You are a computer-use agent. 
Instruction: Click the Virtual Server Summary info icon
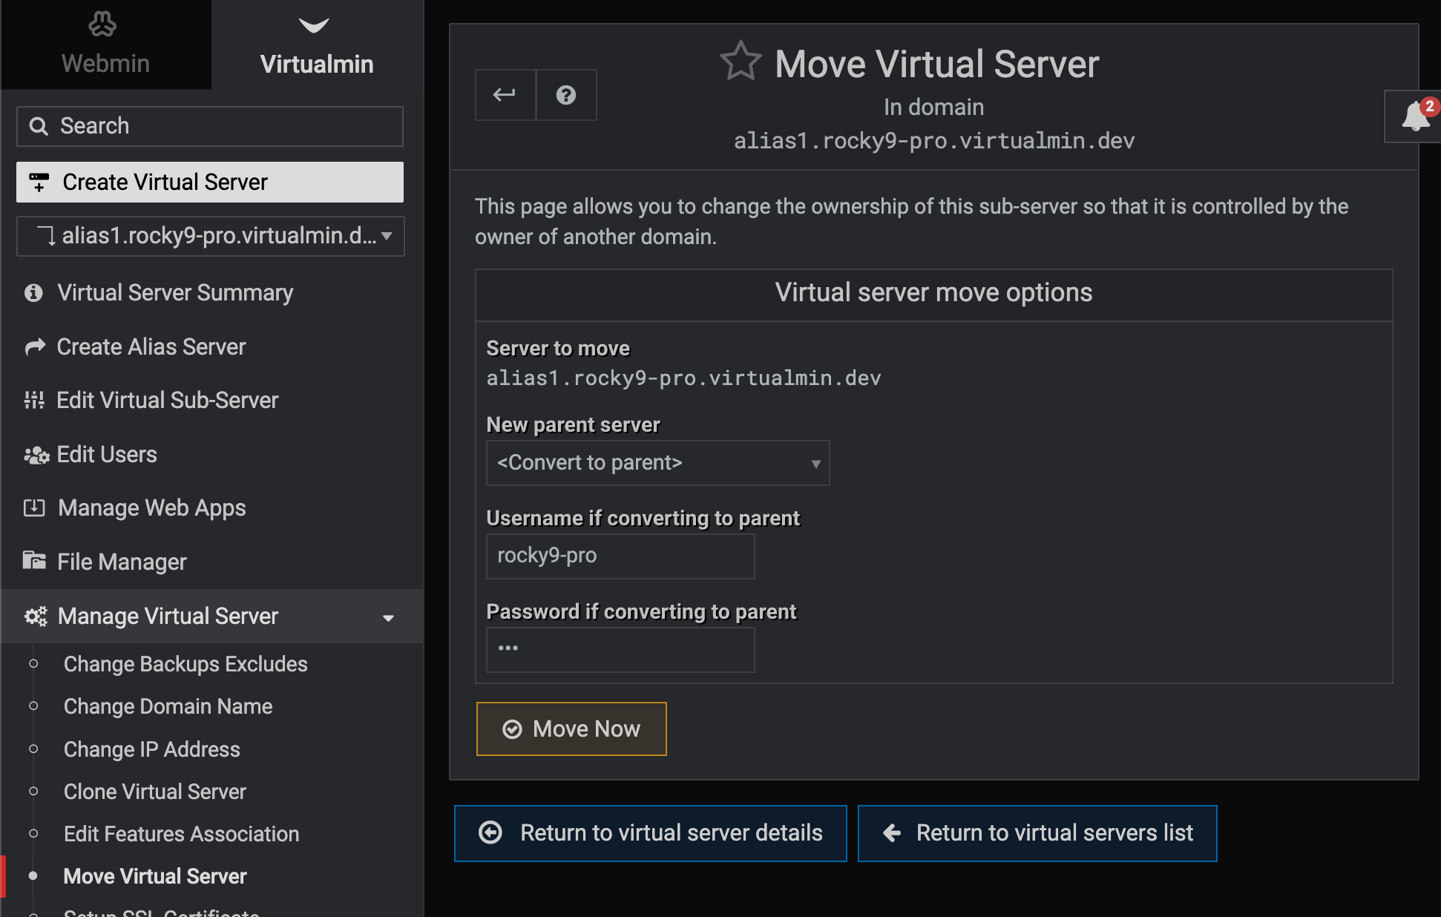click(x=33, y=293)
